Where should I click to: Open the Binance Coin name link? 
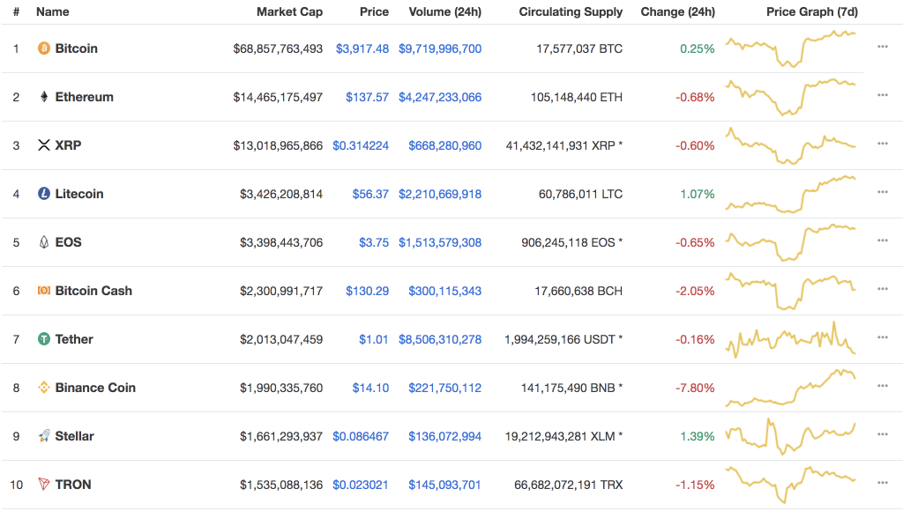pos(95,388)
